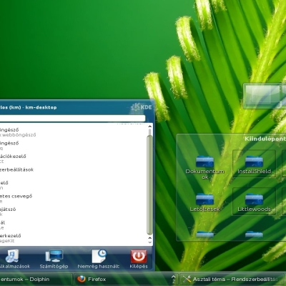Click the settings tools icon in the taskbar

click(x=187, y=279)
